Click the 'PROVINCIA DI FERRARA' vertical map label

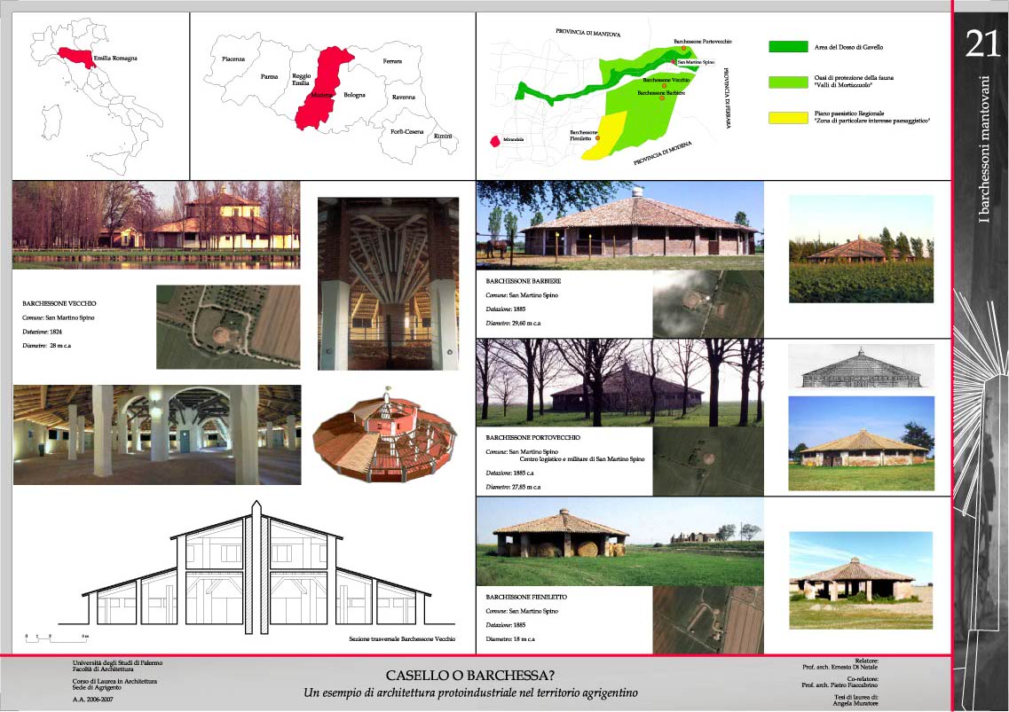point(728,98)
